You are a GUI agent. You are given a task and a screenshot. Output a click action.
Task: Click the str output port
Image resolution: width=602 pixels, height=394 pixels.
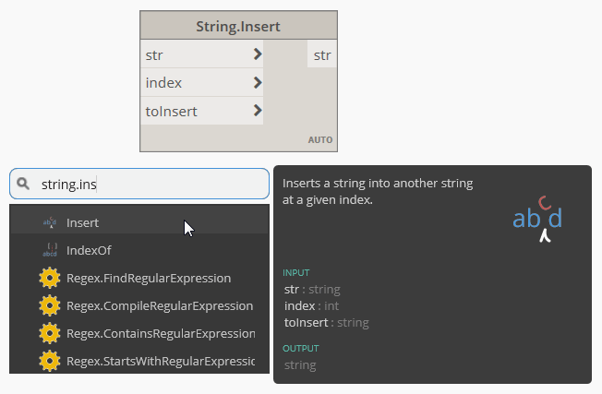pos(321,55)
